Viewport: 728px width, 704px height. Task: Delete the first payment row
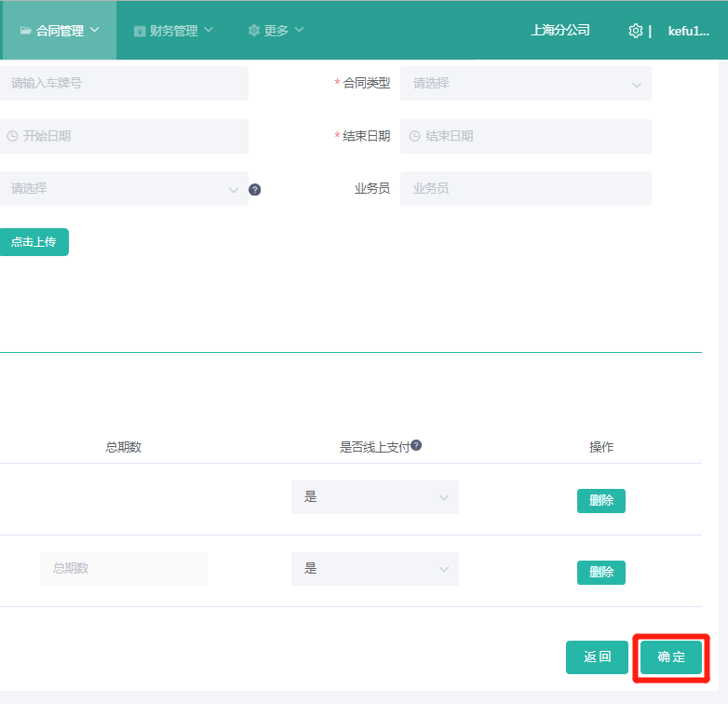point(600,501)
